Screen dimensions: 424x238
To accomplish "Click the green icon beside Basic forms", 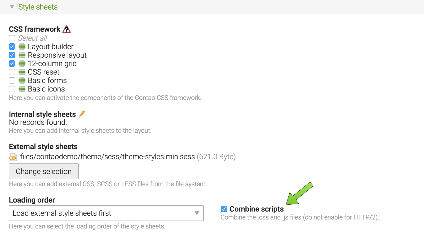I will (22, 81).
